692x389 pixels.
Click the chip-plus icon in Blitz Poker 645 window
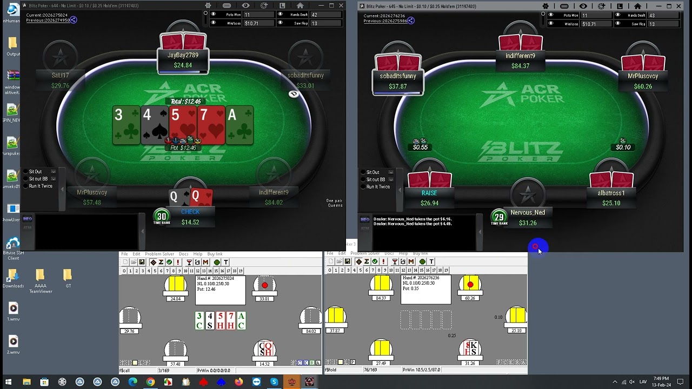[602, 6]
